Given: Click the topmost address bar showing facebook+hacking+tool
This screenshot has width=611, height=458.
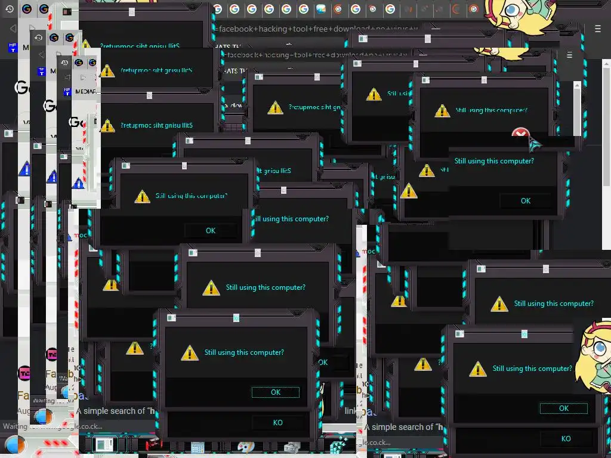Looking at the screenshot, I should [317, 29].
